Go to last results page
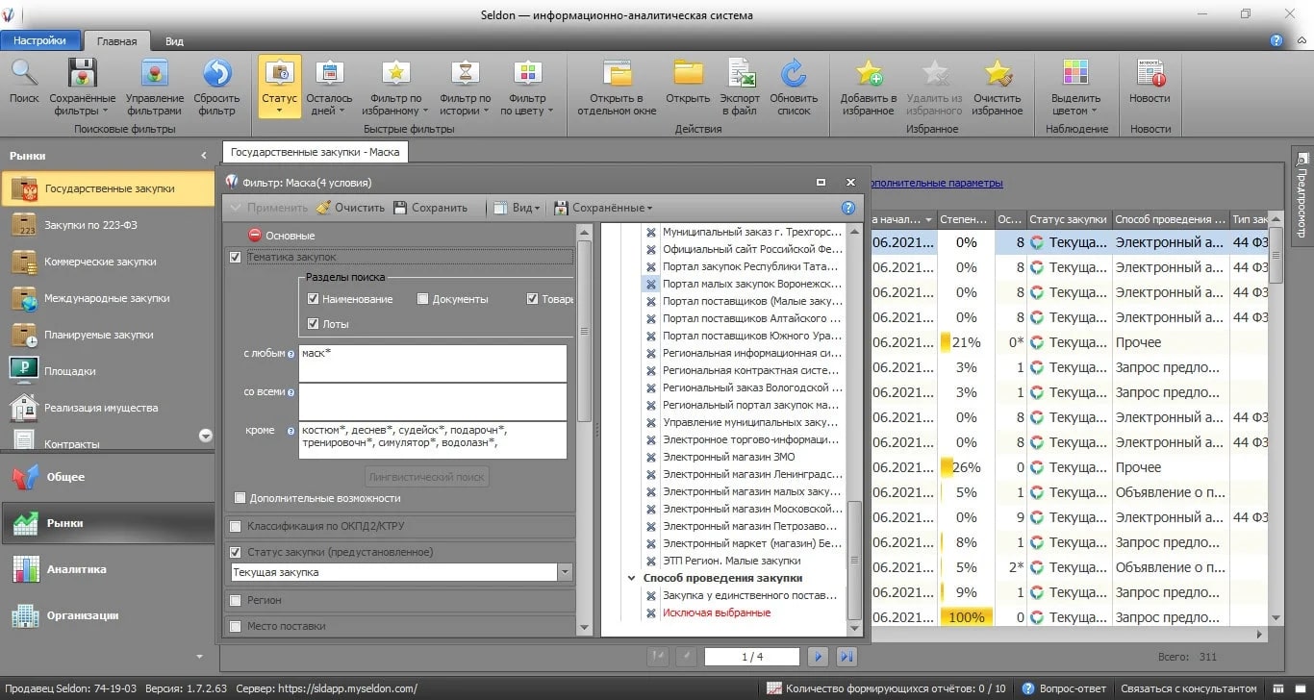 click(x=847, y=657)
